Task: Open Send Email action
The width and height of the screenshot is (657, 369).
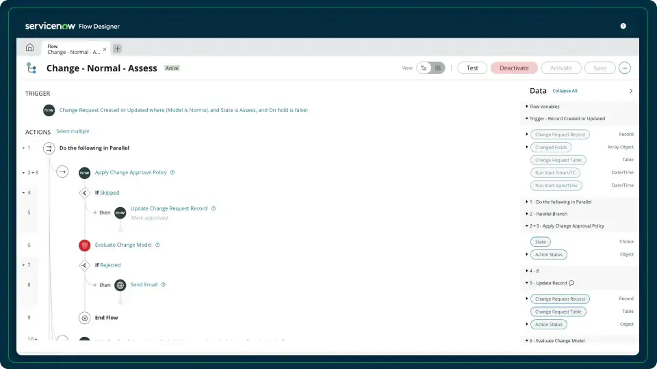Action: tap(144, 284)
